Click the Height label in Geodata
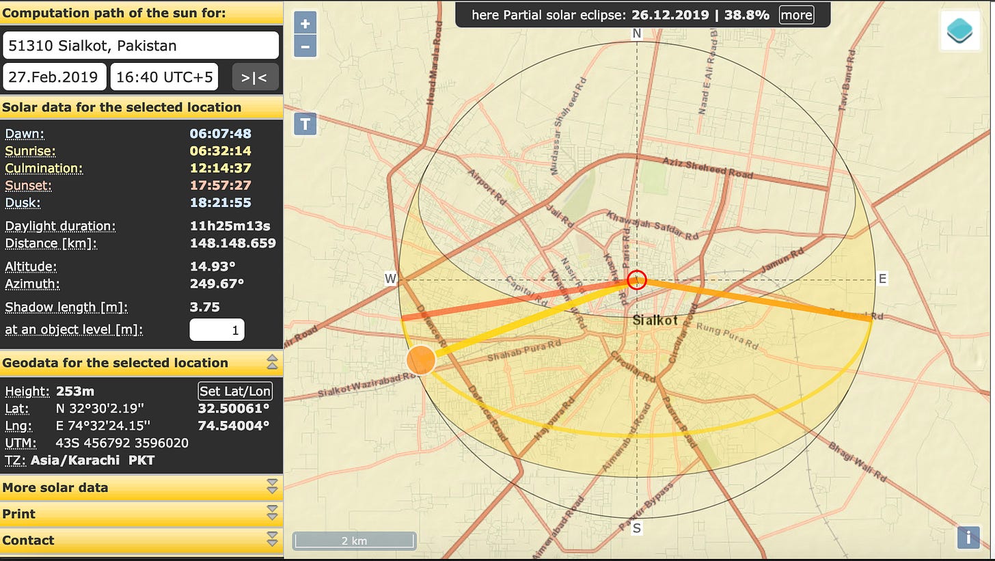The width and height of the screenshot is (995, 561). click(27, 392)
